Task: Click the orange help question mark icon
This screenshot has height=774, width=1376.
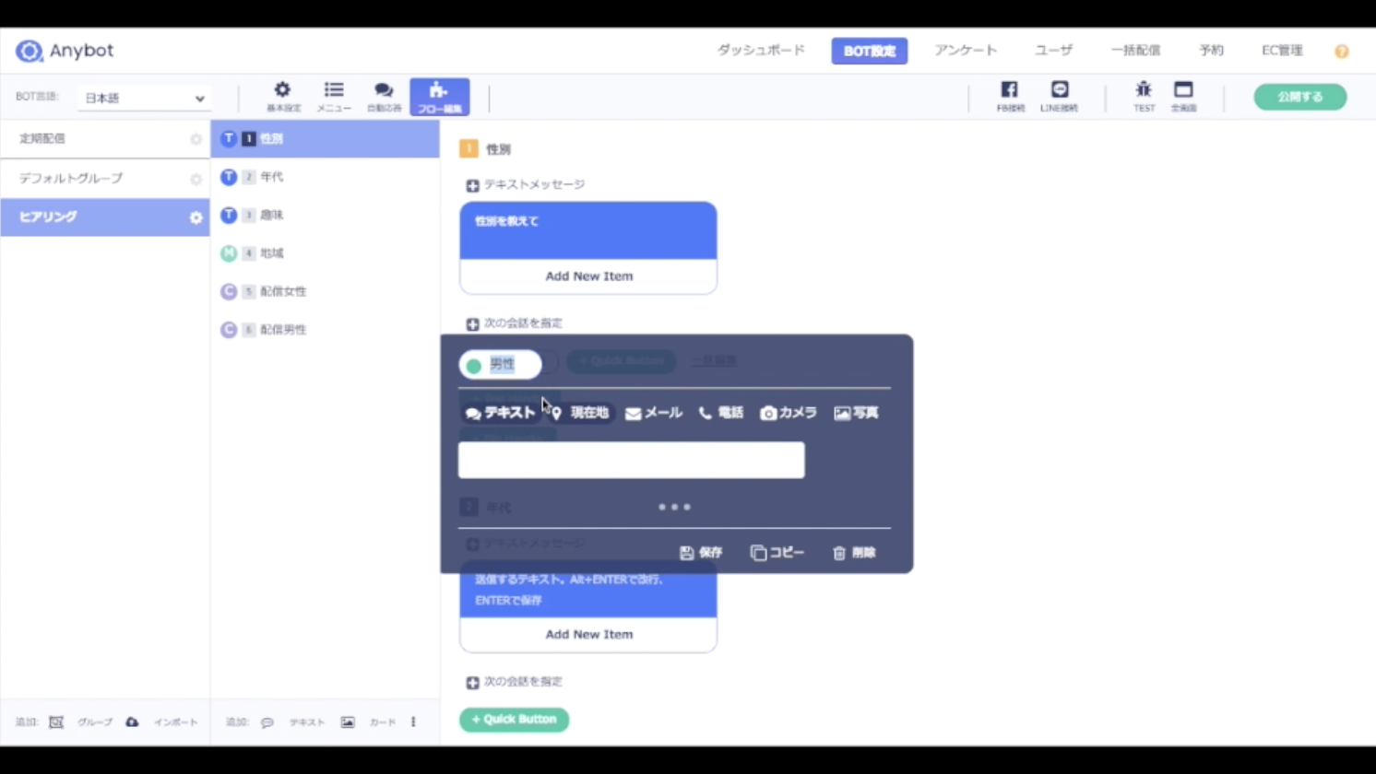Action: [1341, 52]
